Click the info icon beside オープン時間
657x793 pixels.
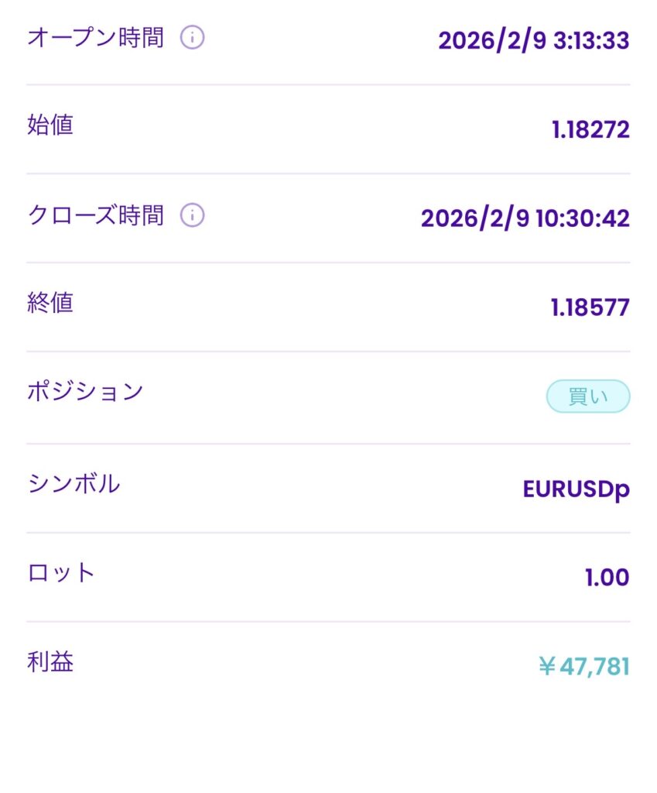pos(192,38)
